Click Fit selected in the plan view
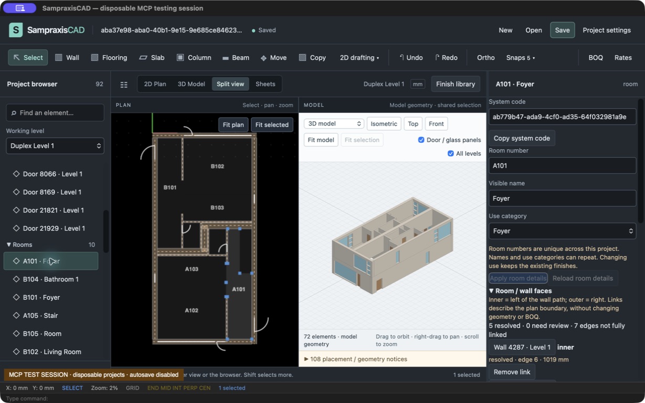The height and width of the screenshot is (403, 645). click(x=272, y=124)
